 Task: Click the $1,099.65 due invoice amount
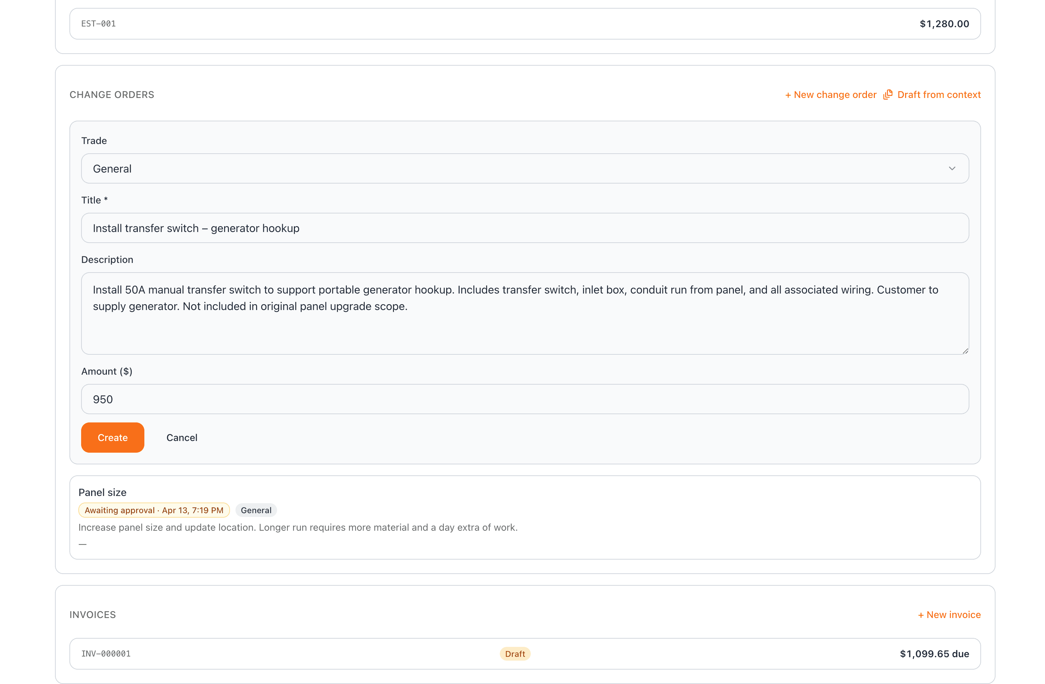pos(934,654)
